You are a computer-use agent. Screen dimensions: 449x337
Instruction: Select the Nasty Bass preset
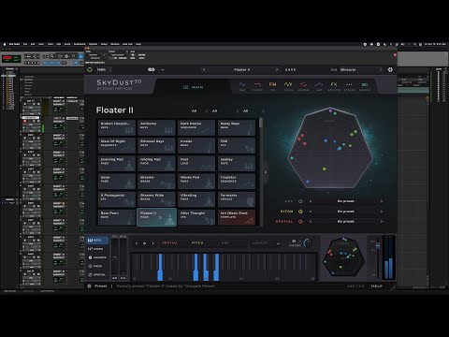[x=237, y=127]
